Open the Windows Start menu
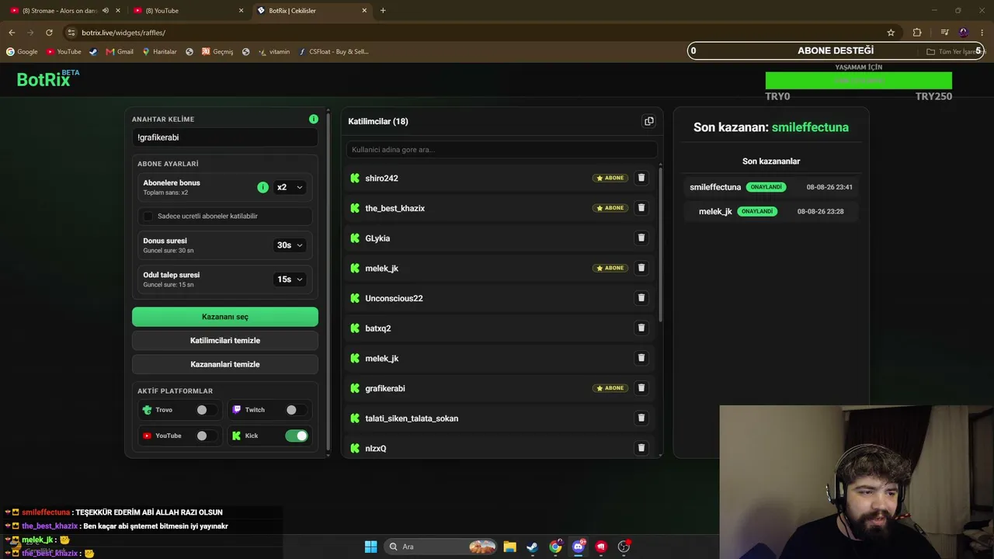The width and height of the screenshot is (994, 559). (x=370, y=547)
